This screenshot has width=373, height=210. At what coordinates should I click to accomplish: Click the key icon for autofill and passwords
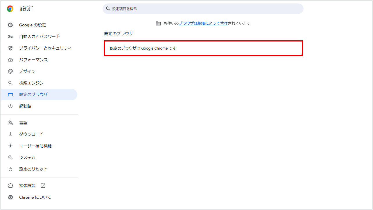(x=10, y=37)
